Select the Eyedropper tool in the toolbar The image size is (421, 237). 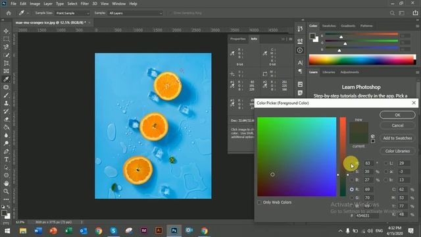point(6,79)
